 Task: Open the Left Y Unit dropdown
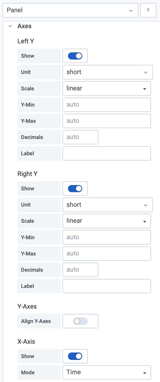pyautogui.click(x=107, y=72)
